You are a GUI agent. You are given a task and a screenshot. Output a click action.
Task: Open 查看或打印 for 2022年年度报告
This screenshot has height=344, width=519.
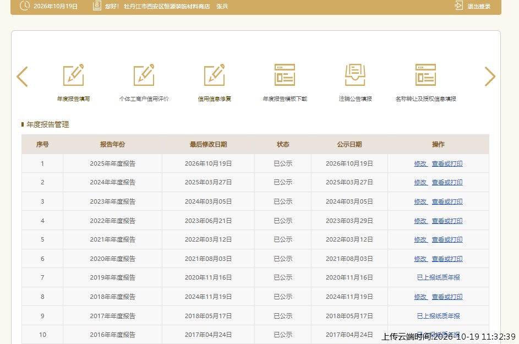[447, 221]
